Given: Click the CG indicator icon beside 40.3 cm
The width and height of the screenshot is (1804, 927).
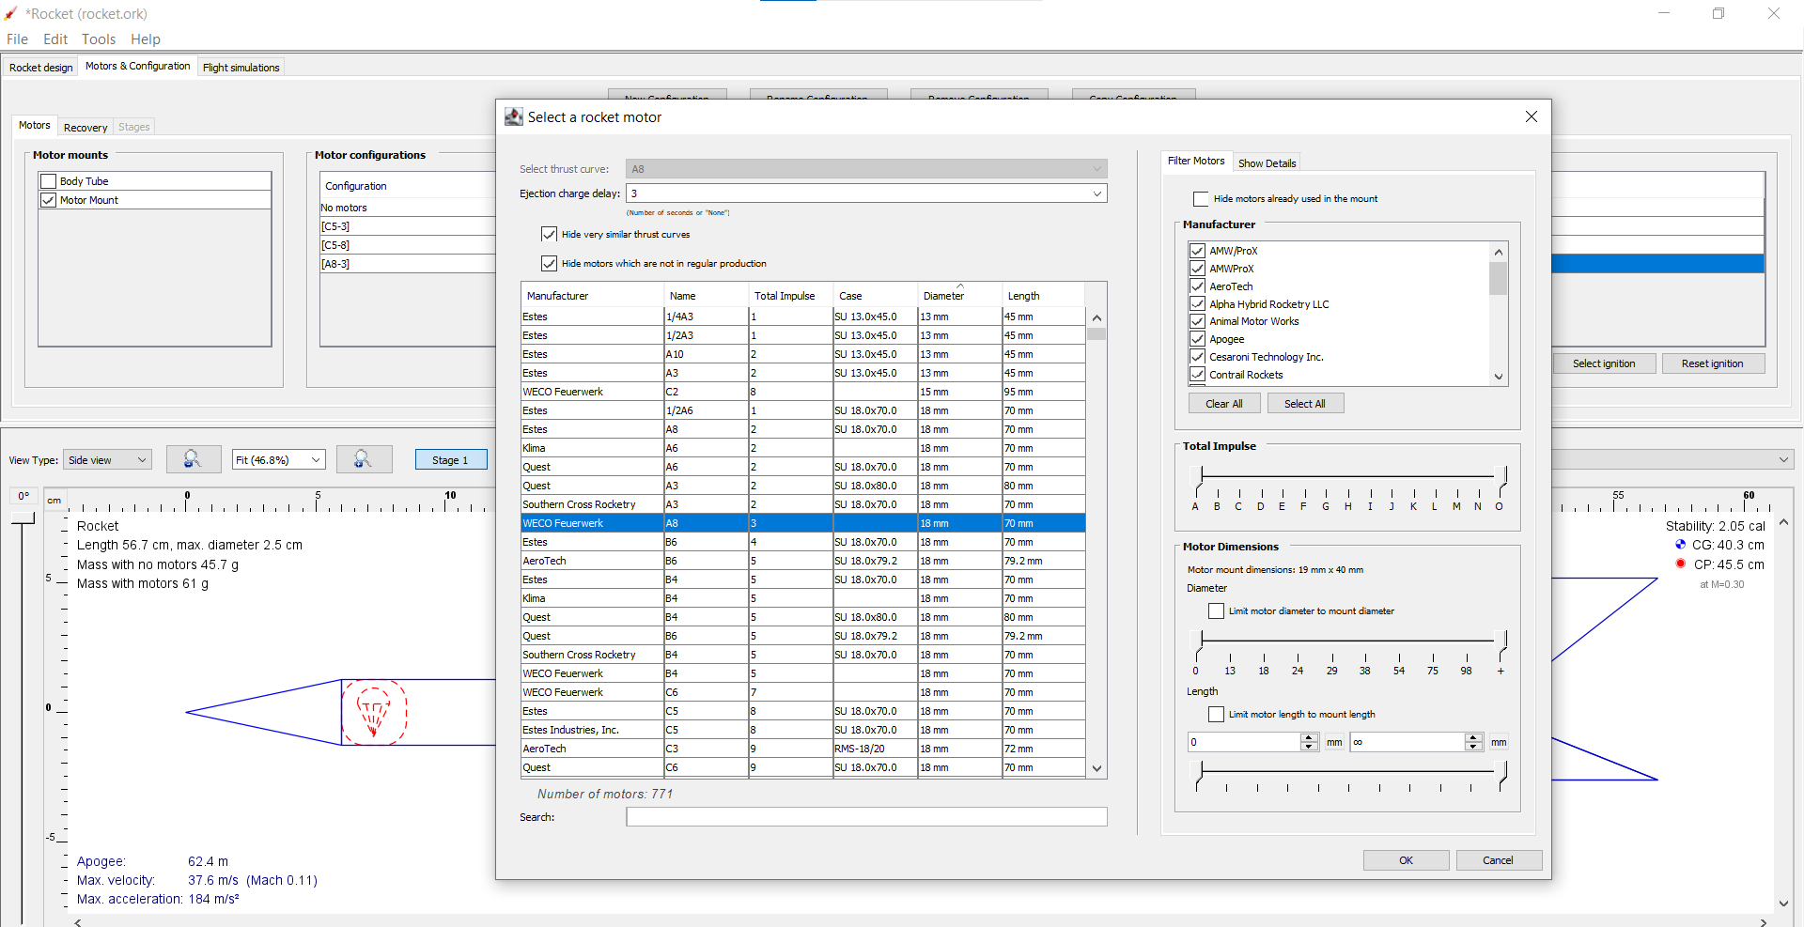Looking at the screenshot, I should coord(1679,545).
